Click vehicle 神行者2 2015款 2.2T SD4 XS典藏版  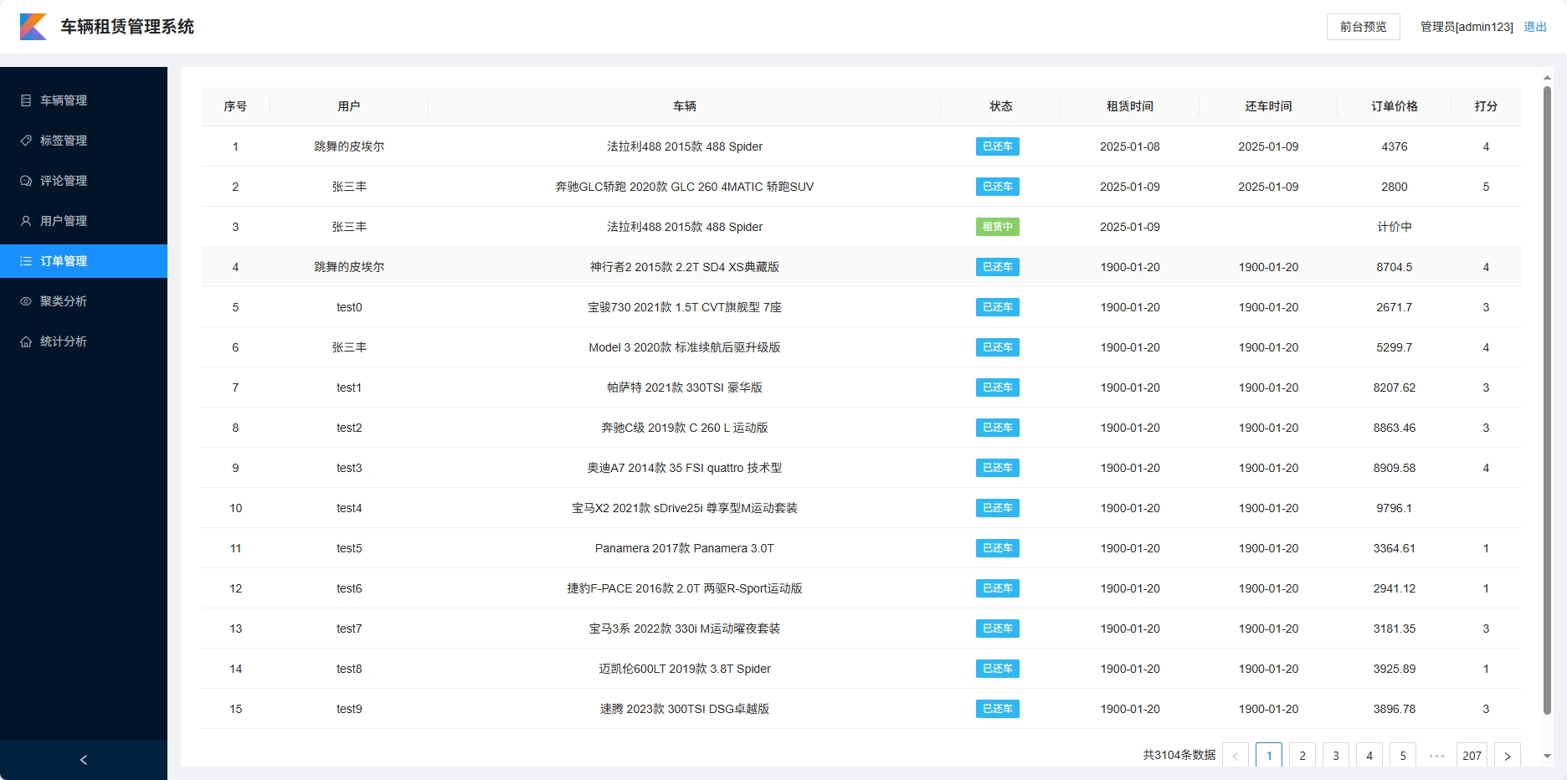click(x=685, y=267)
